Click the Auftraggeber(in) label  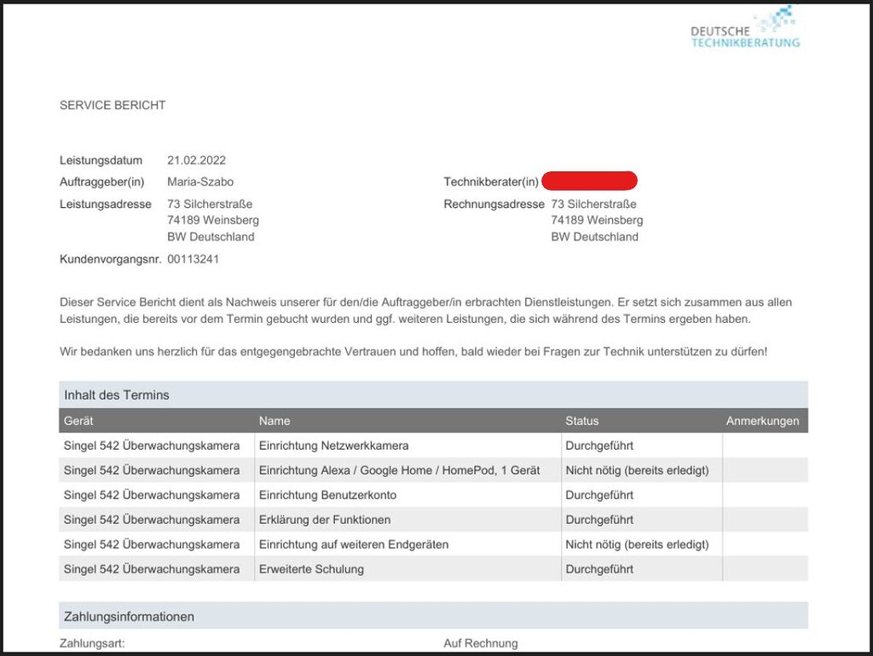(102, 182)
